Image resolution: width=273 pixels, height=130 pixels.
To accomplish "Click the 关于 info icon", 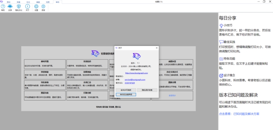I will (27, 7).
